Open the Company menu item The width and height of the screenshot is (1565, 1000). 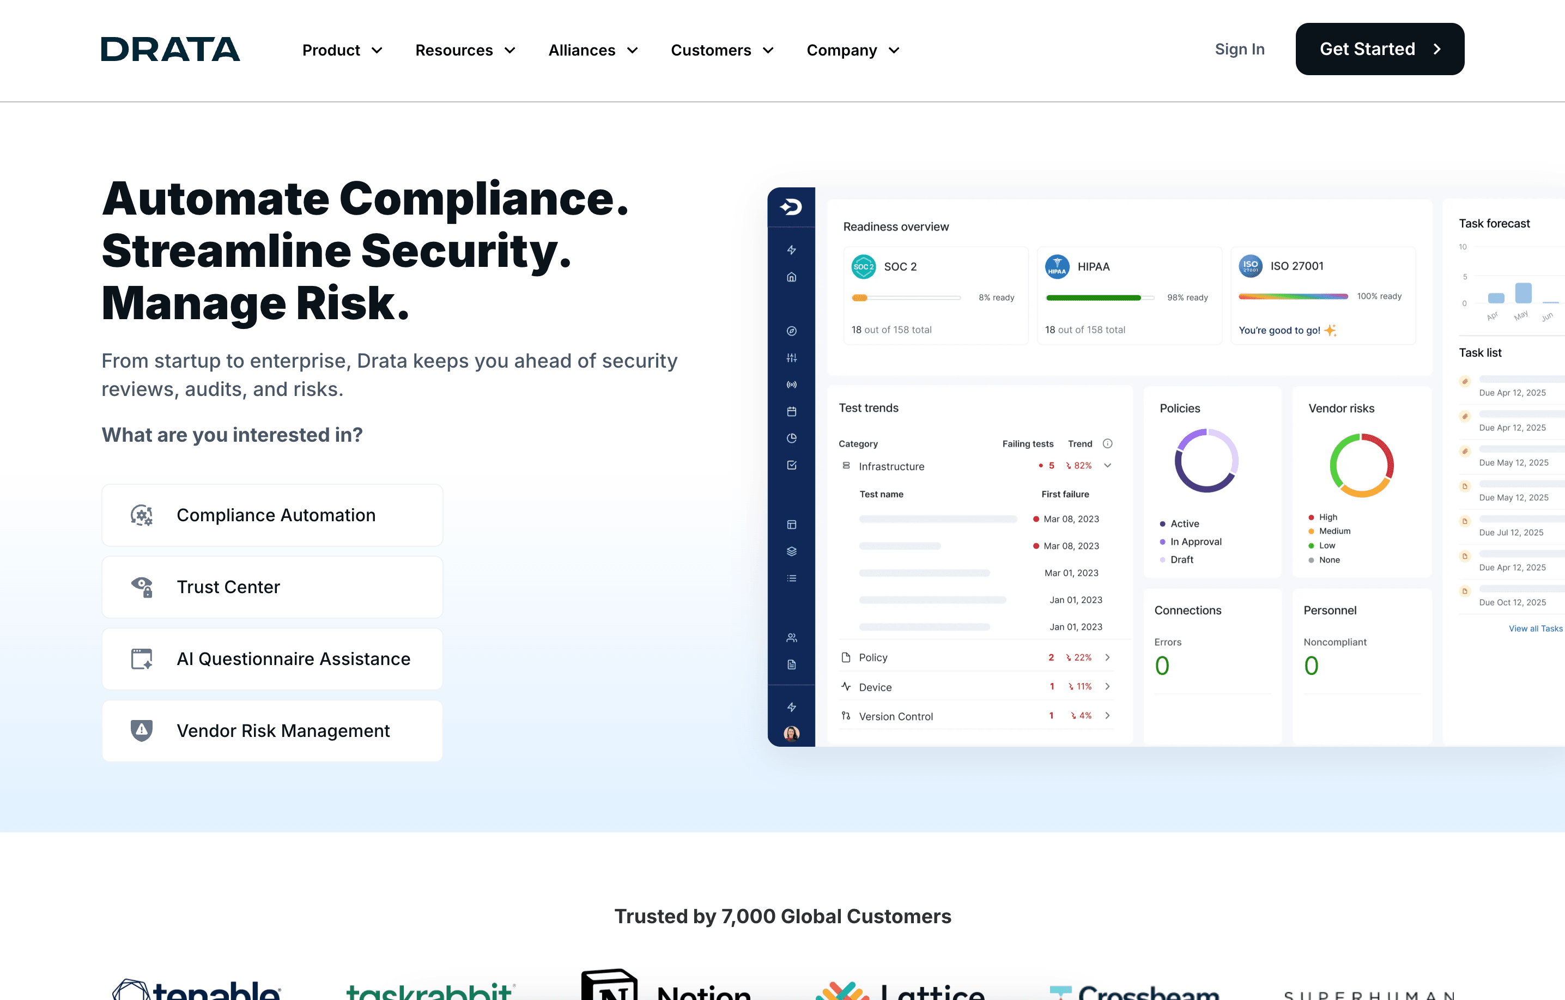coord(852,50)
